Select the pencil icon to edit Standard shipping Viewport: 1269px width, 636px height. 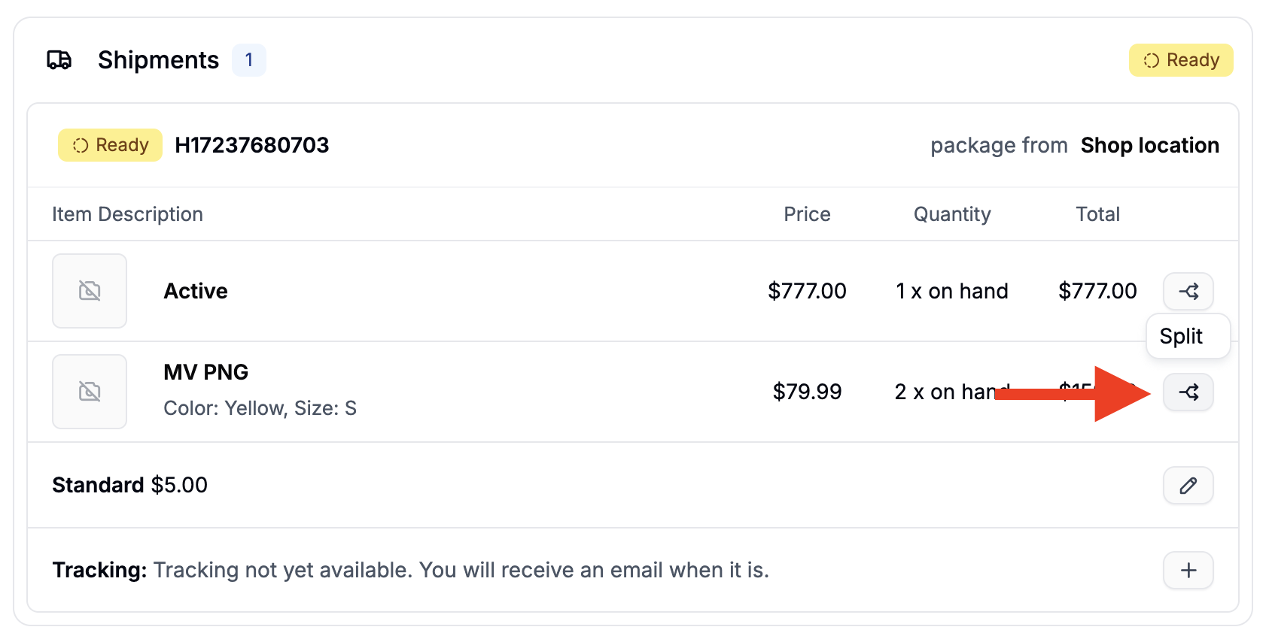click(1188, 486)
